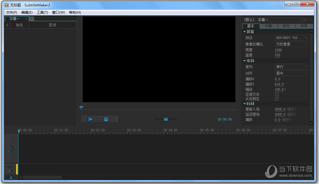Click the 缩放 value 100.0

coord(279,89)
